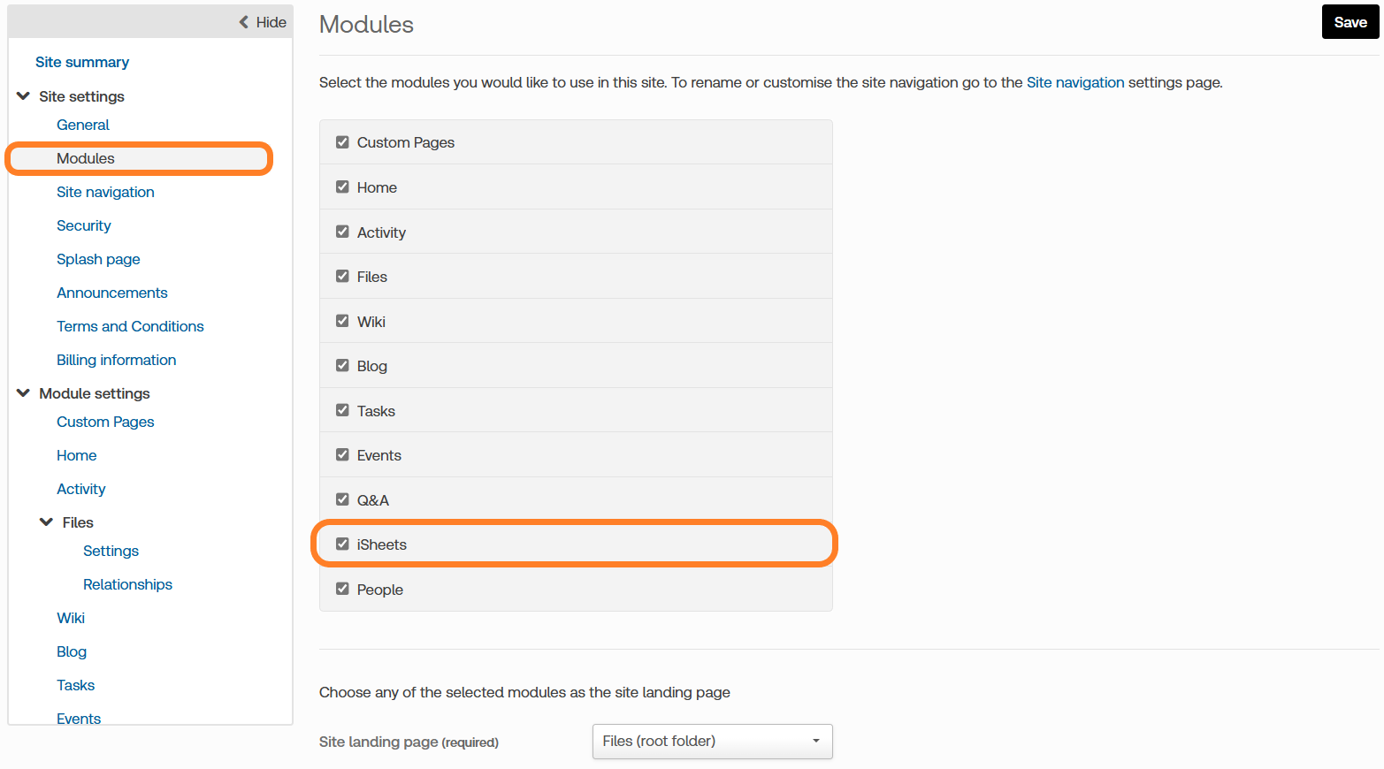Disable the Events module checkbox
Screen dimensions: 1384x769
tap(342, 454)
